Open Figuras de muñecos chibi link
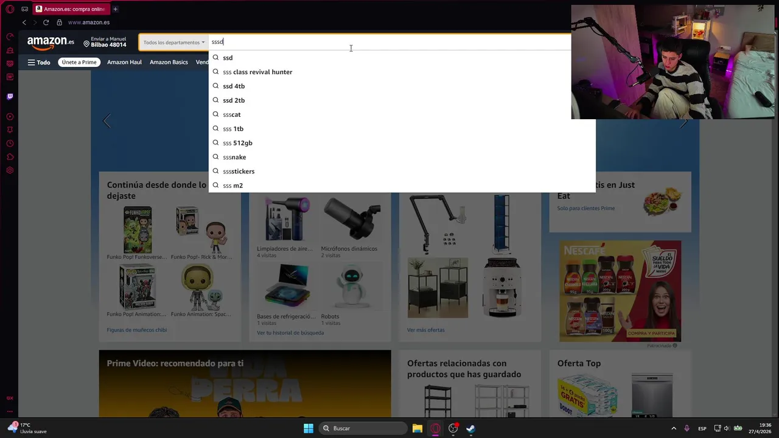779x438 pixels. 136,330
